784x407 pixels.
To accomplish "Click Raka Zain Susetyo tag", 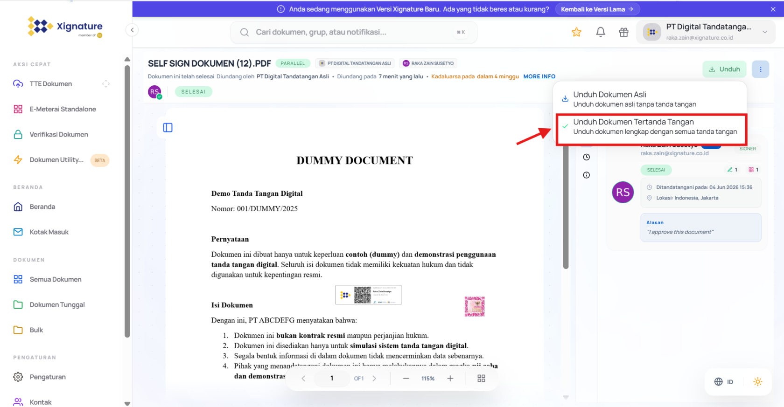I will (428, 63).
